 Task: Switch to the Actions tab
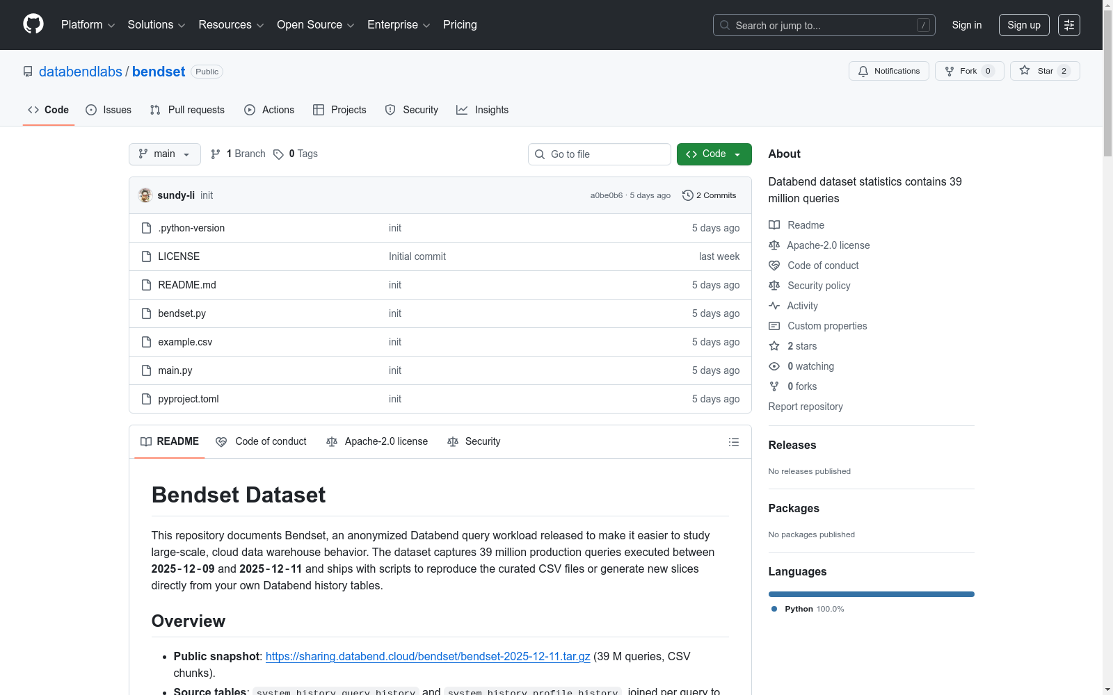[269, 110]
